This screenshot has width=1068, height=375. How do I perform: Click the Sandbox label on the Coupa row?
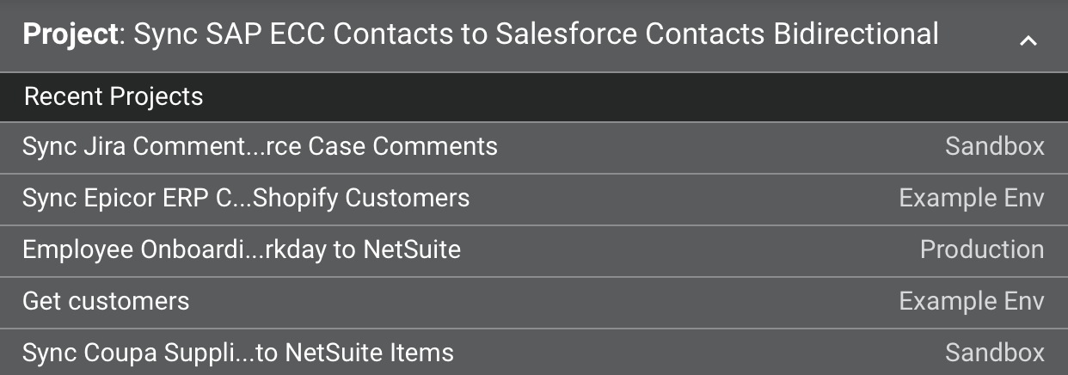[994, 352]
